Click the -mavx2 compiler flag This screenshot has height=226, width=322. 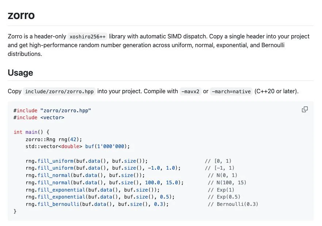190,91
